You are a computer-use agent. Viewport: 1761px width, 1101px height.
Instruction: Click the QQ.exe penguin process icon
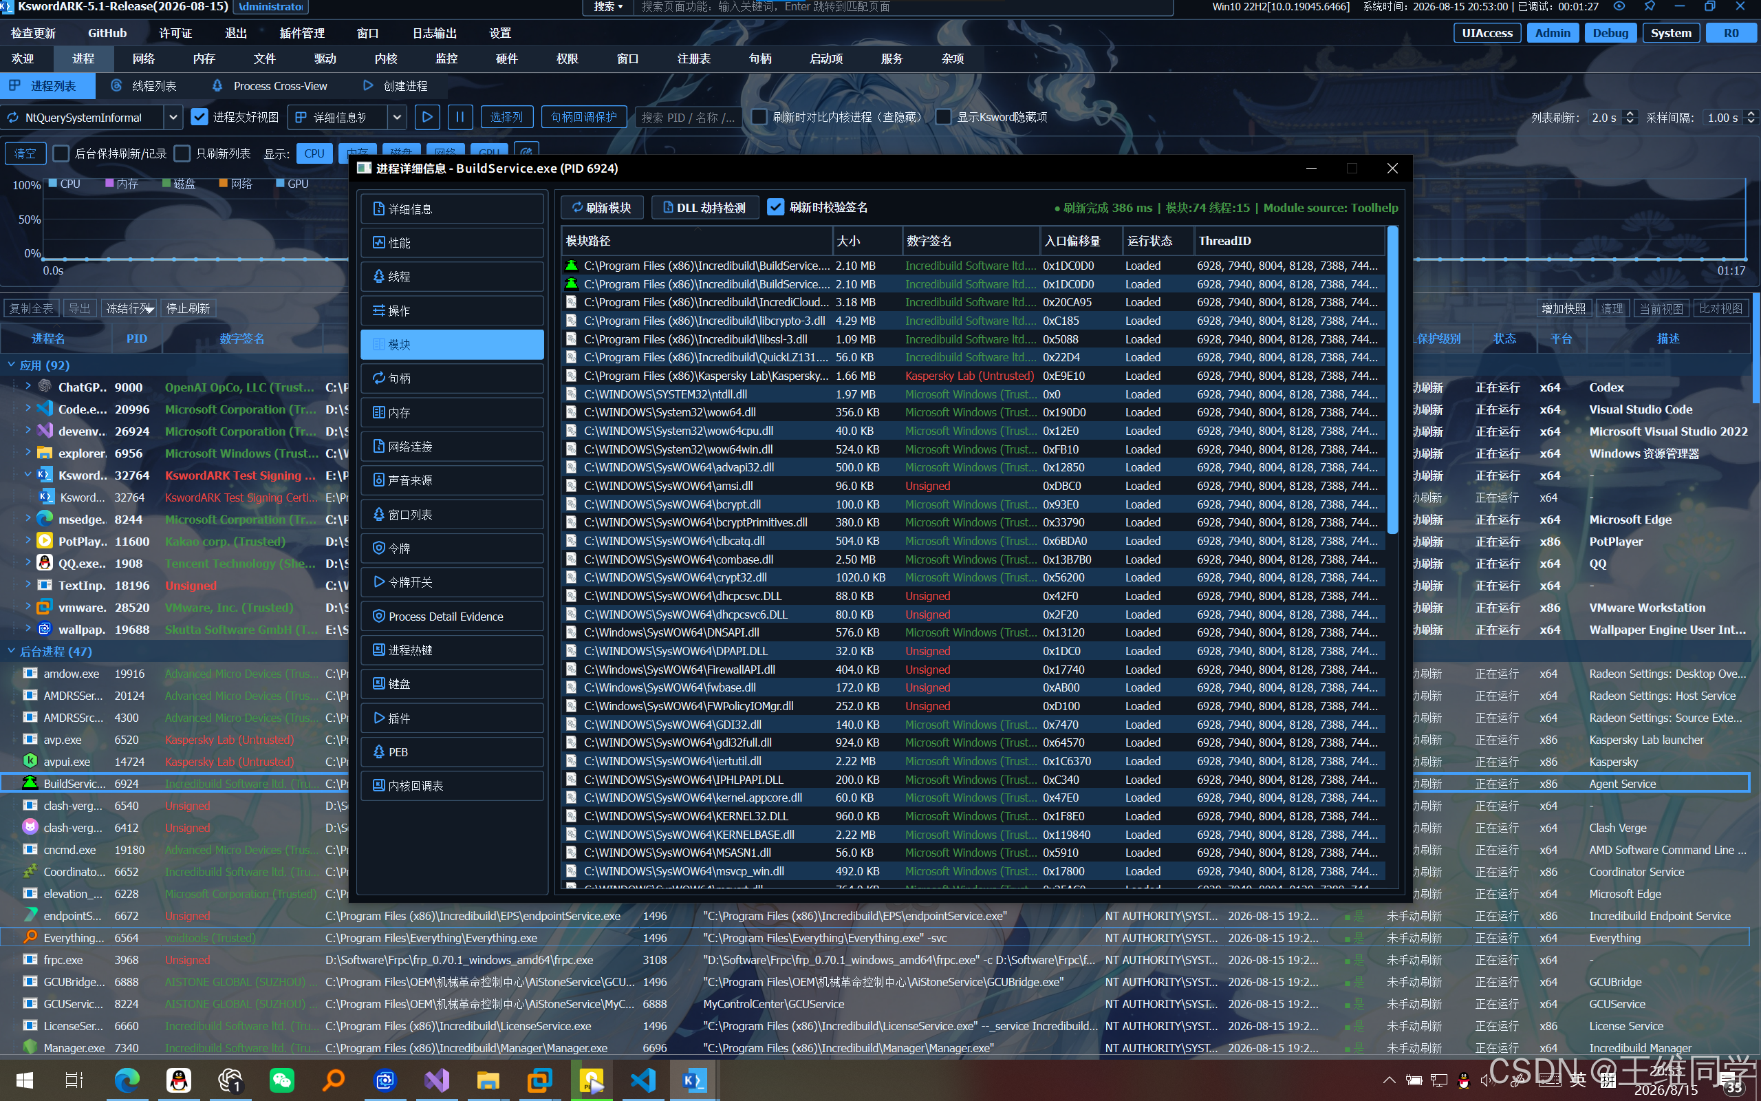pos(45,563)
